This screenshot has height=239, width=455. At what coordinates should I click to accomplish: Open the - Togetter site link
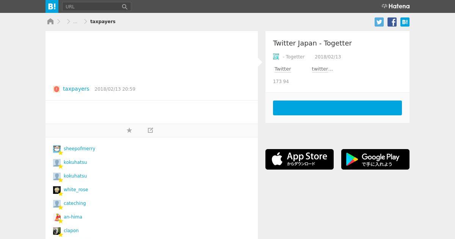294,57
